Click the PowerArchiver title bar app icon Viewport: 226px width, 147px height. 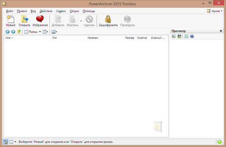(4, 4)
